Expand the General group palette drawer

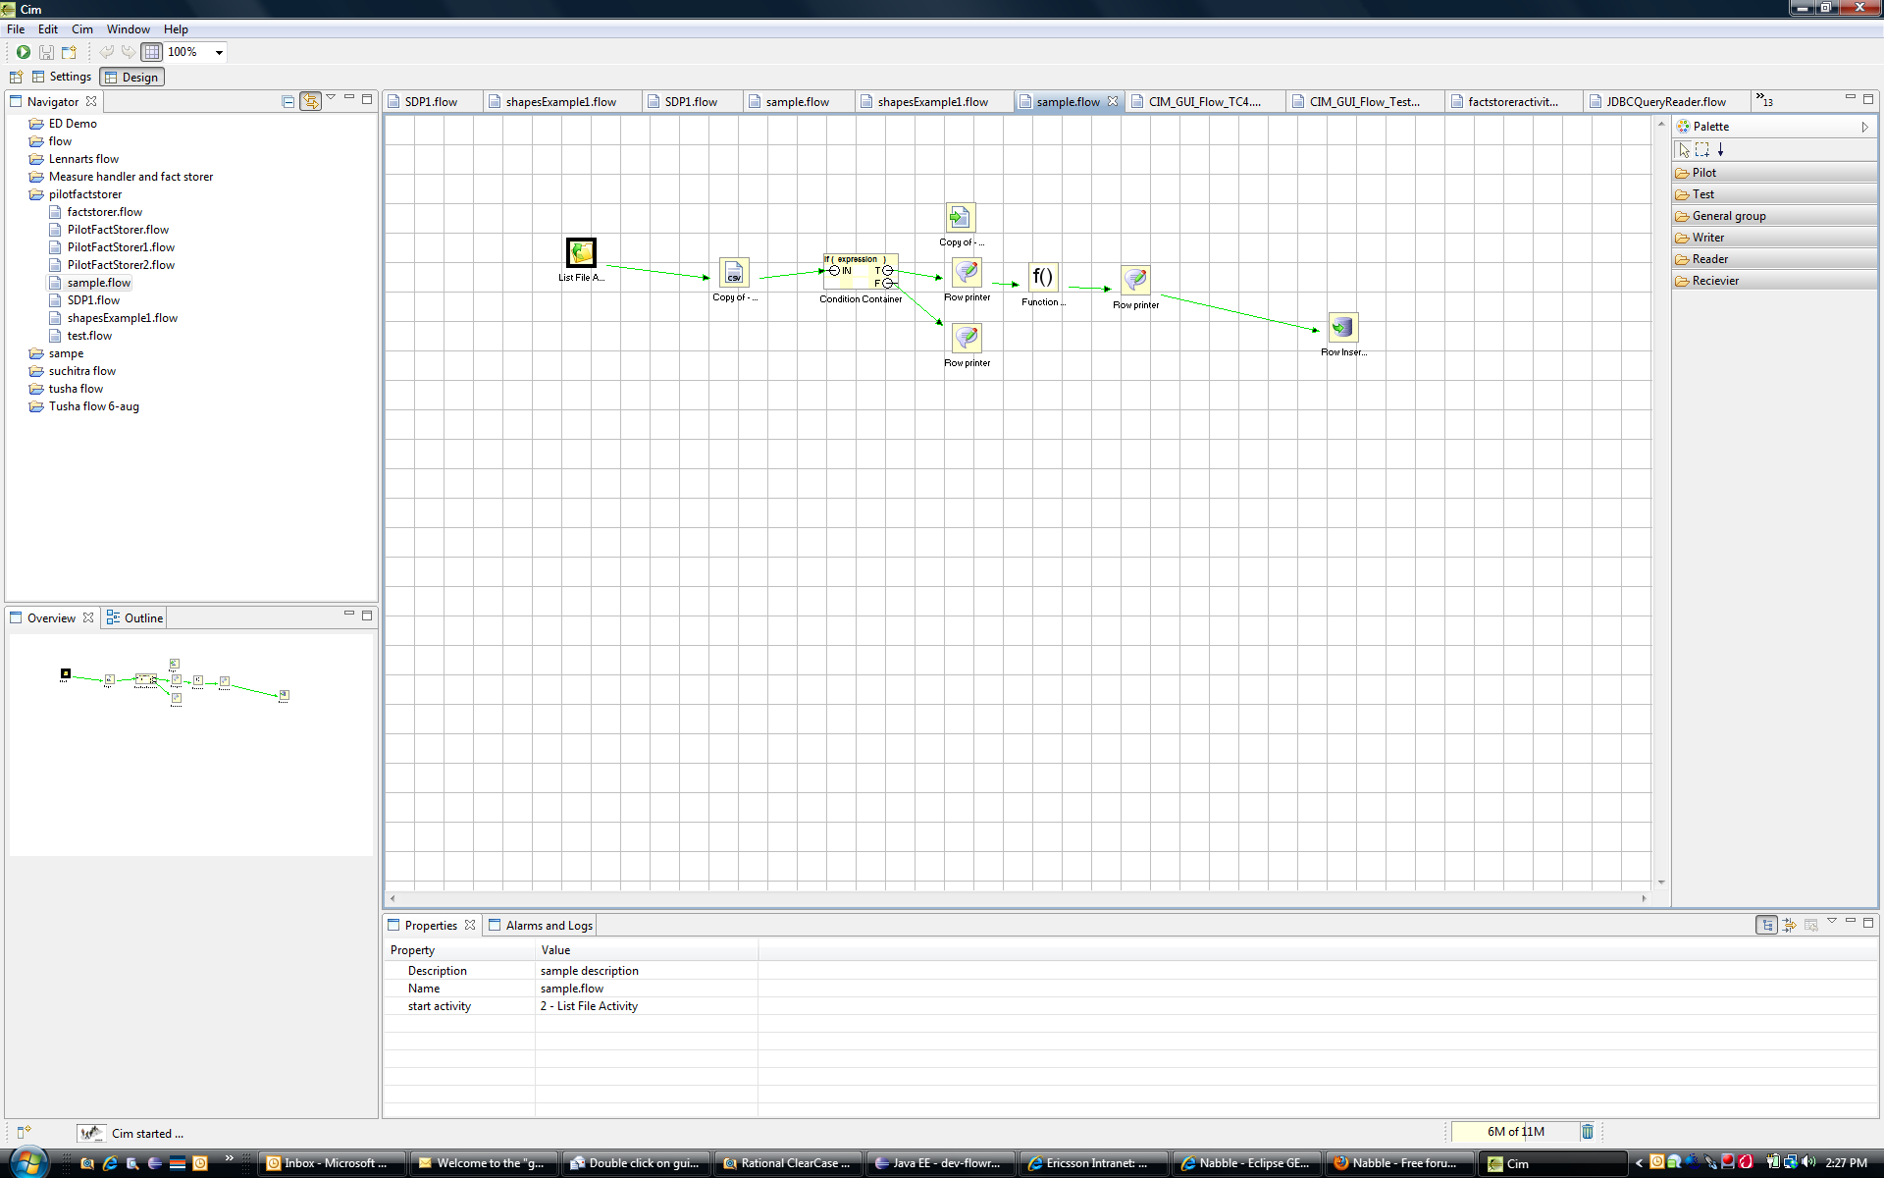pos(1774,216)
